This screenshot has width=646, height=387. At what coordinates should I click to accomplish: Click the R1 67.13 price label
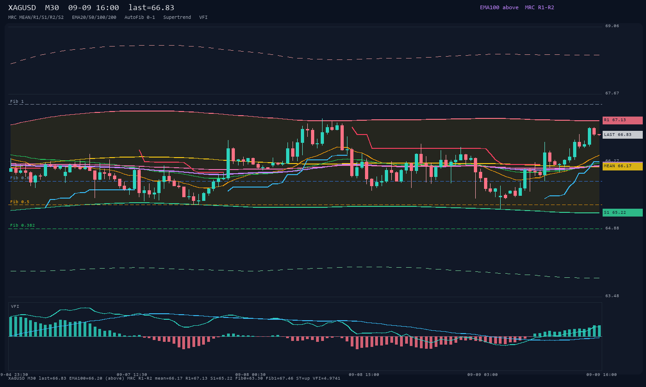click(622, 120)
